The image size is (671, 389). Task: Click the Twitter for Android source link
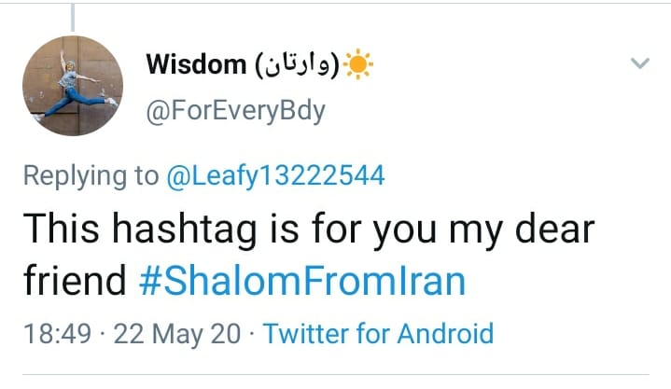tap(379, 334)
